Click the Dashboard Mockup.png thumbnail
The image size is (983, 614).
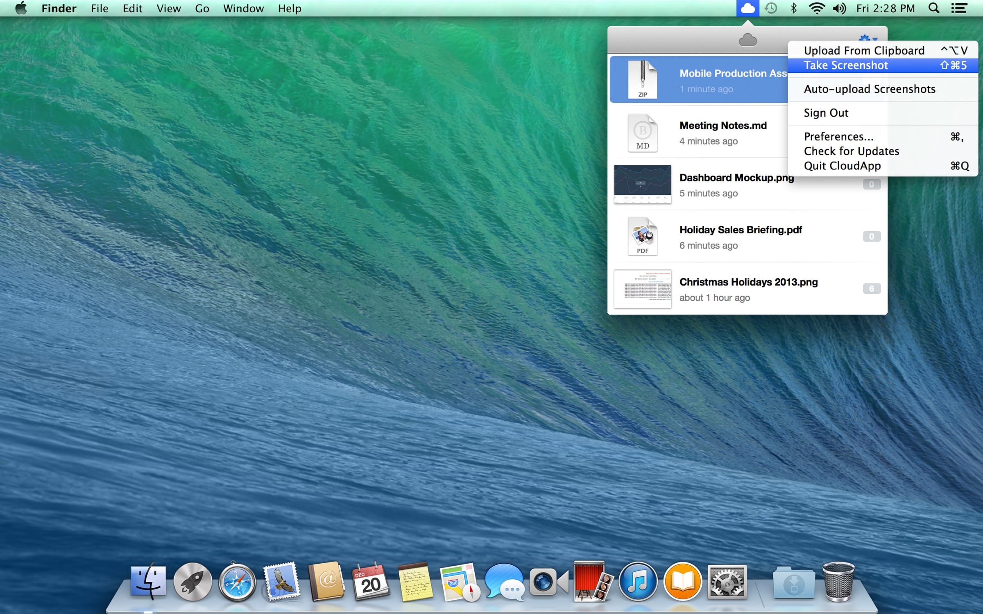[642, 185]
